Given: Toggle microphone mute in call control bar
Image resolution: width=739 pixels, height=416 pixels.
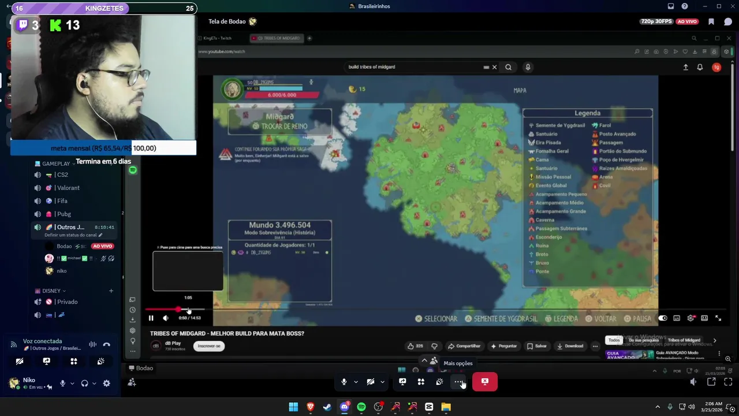Looking at the screenshot, I should [344, 381].
